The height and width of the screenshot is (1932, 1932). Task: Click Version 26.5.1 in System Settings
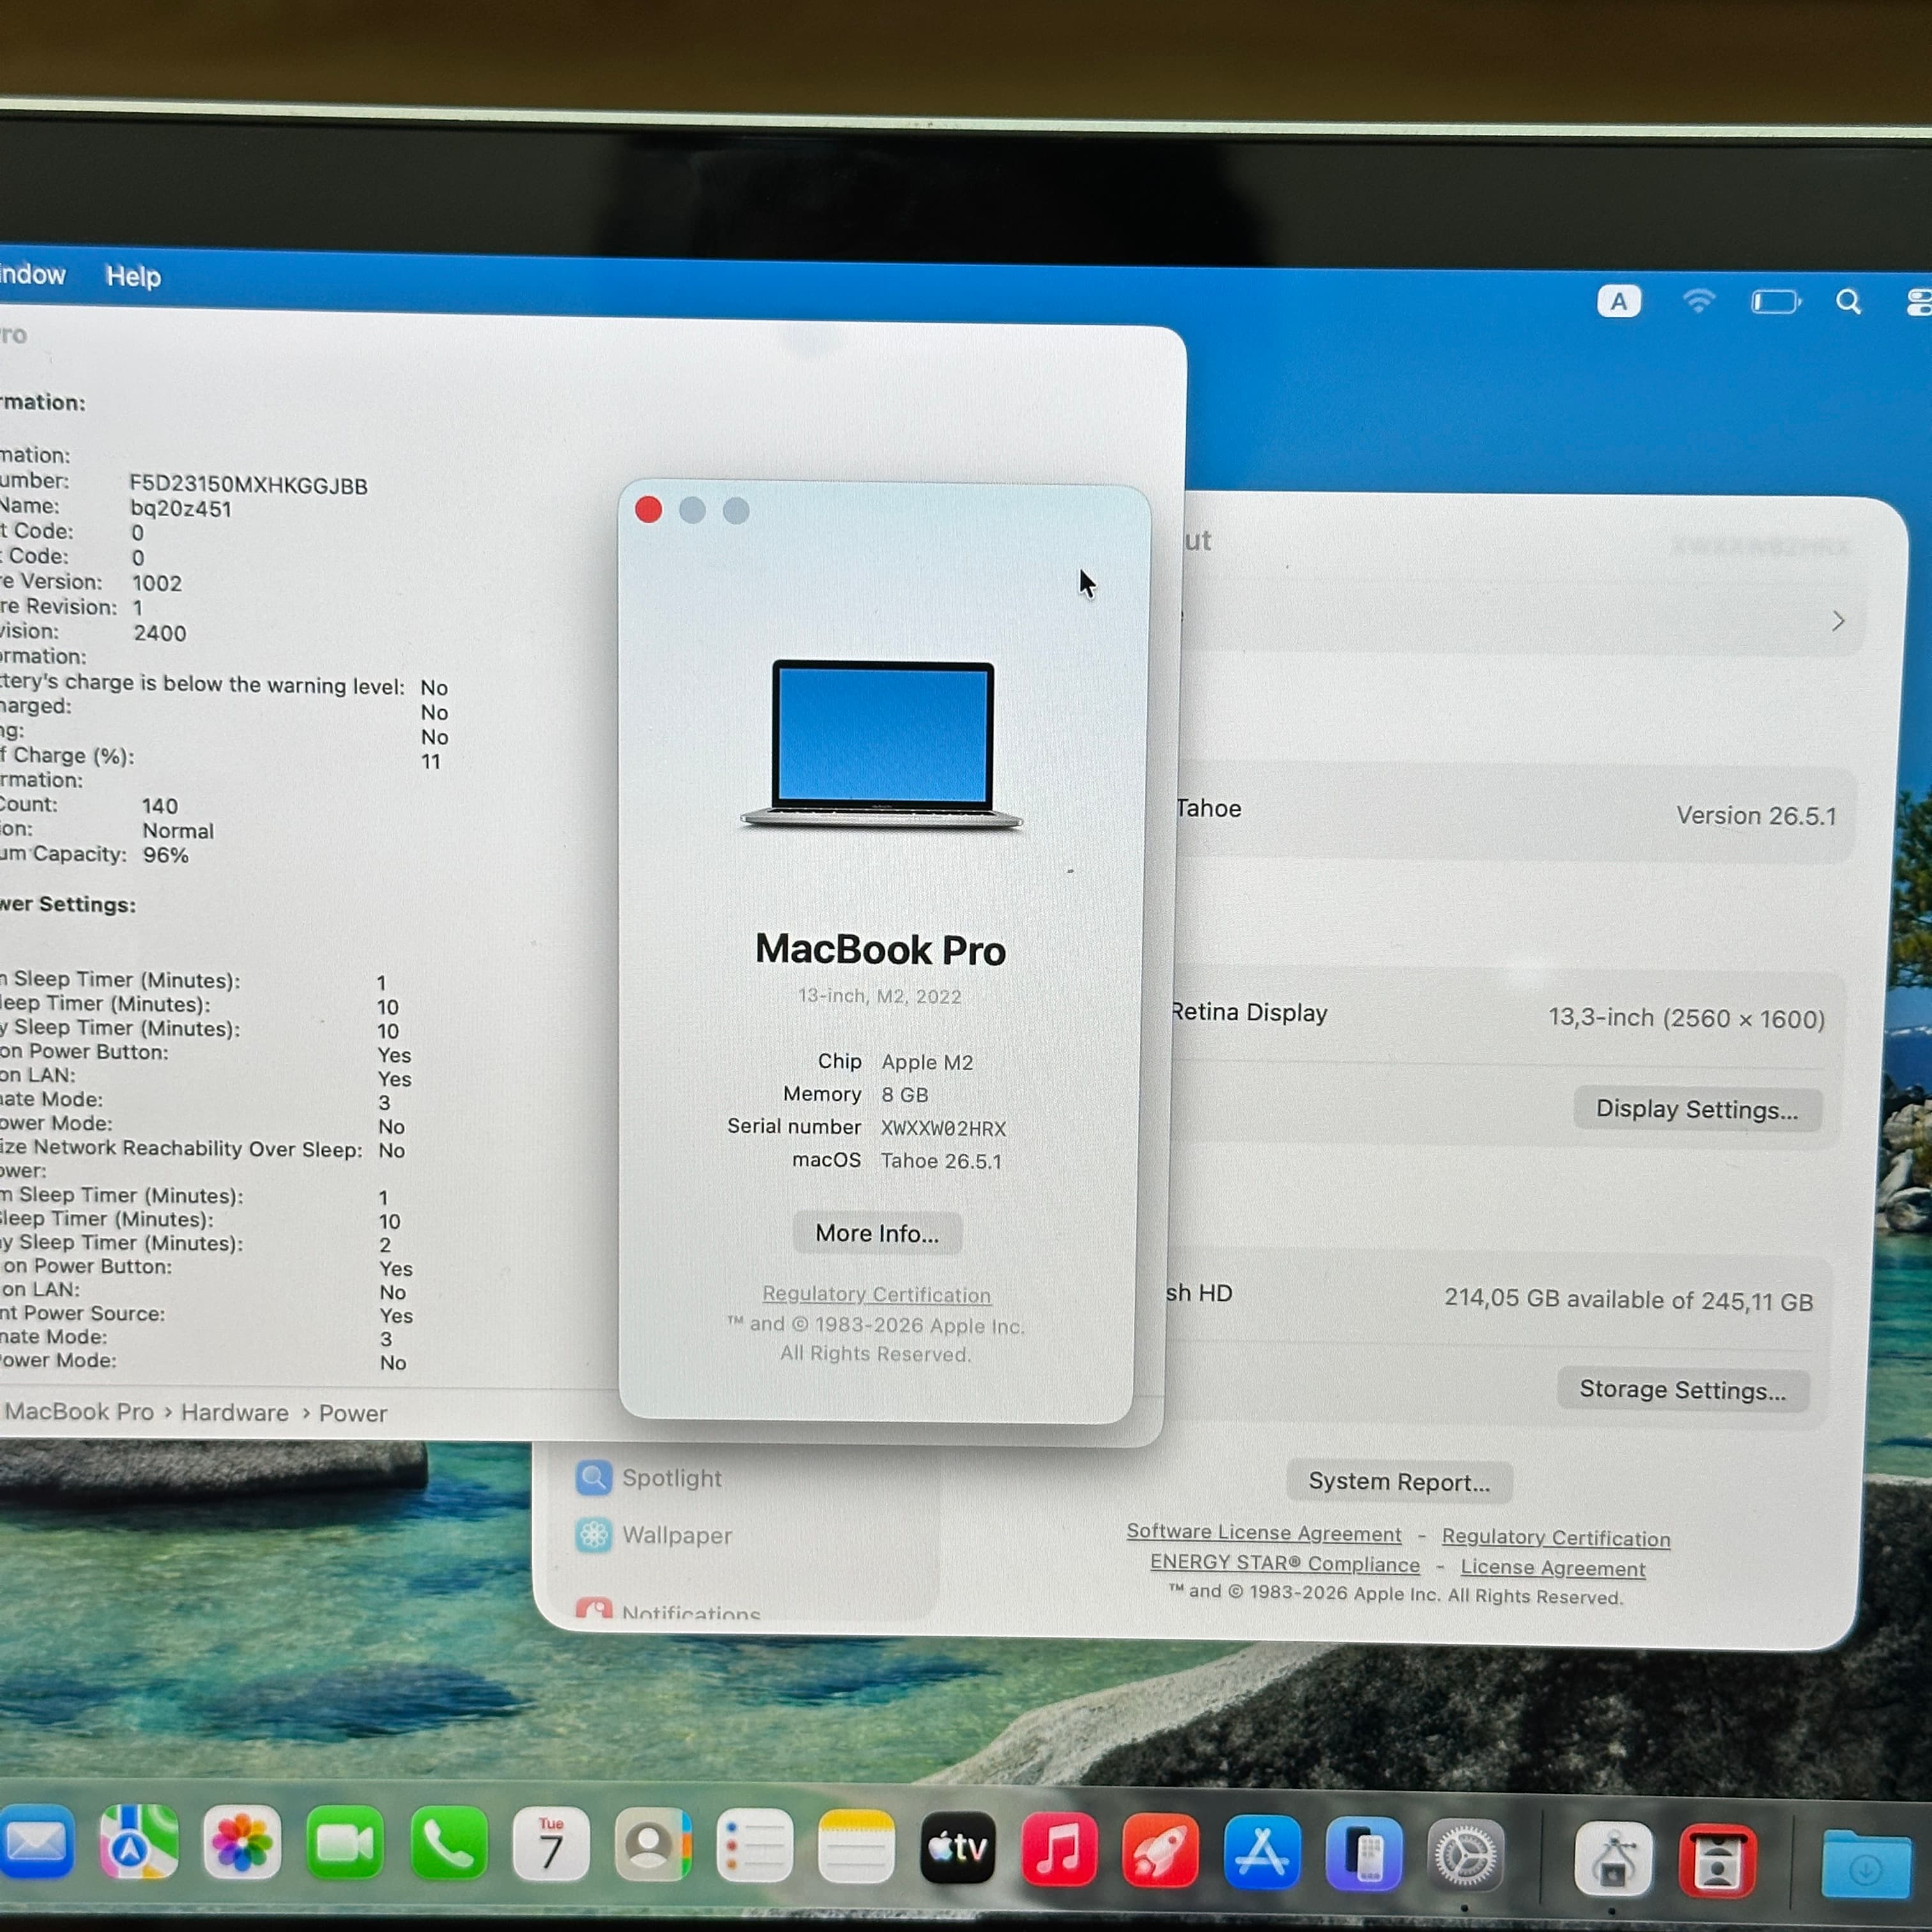(1757, 816)
